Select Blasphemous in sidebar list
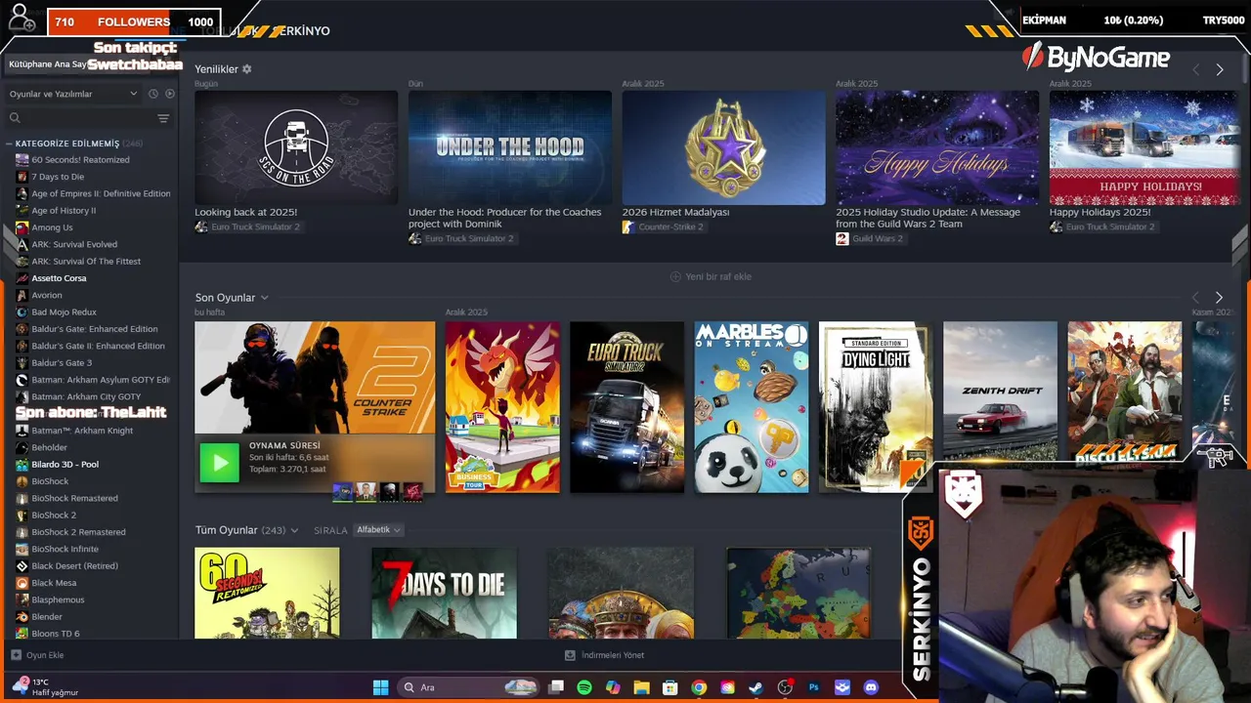 click(58, 600)
